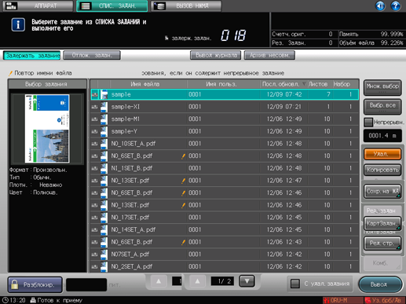Open the СПИС. ЗАДАН. tab
This screenshot has width=406, height=304.
pyautogui.click(x=112, y=5)
